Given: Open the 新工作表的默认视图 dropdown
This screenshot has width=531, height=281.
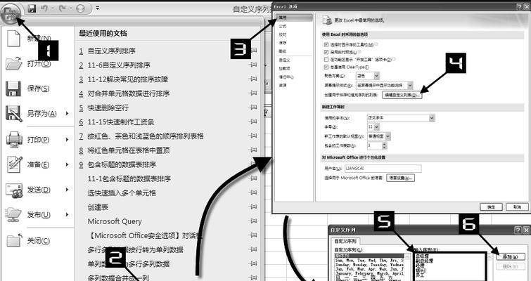Looking at the screenshot, I should (x=388, y=136).
